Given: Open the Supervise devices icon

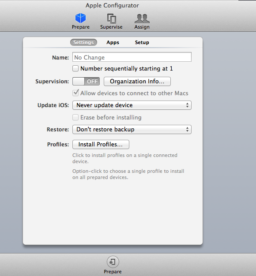Looking at the screenshot, I should (111, 19).
